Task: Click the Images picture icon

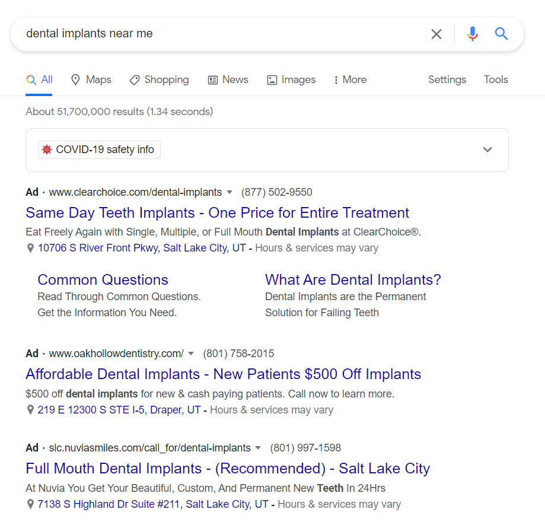Action: click(x=272, y=80)
